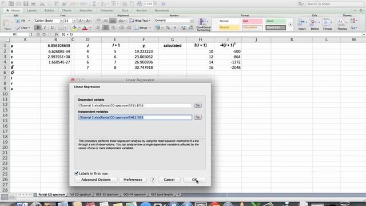This screenshot has height=206, width=366.
Task: Click the Dependent variable range input field
Action: tap(135, 105)
